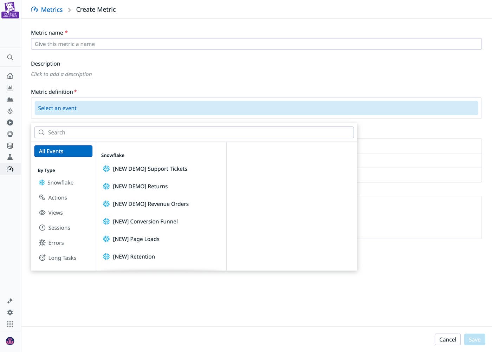Click the Datadog Product Analytics logo
Viewport: 492px width, 352px height.
10,10
